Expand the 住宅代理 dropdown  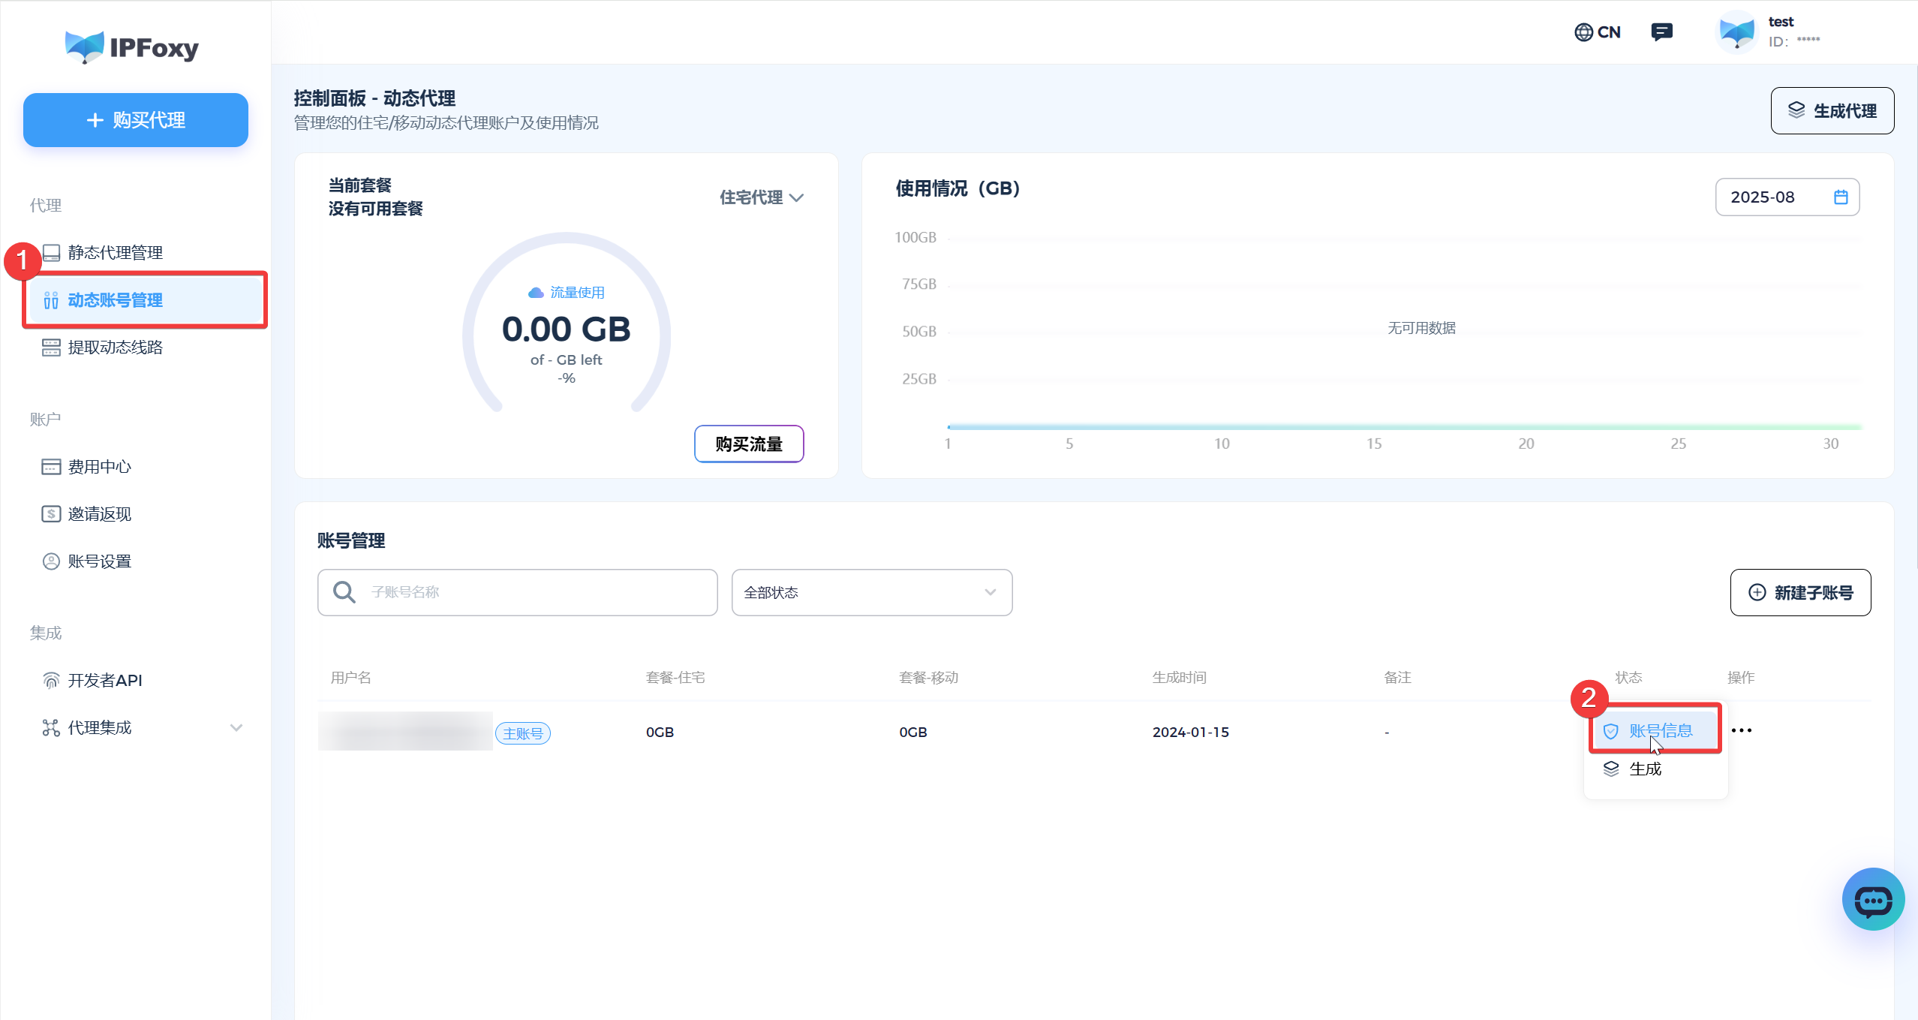coord(762,197)
